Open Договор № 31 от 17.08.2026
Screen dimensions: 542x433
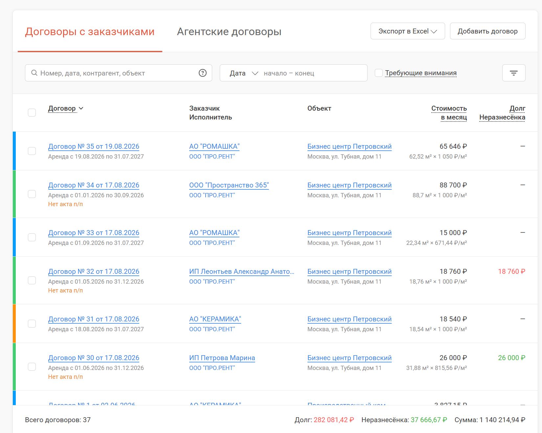(x=94, y=319)
